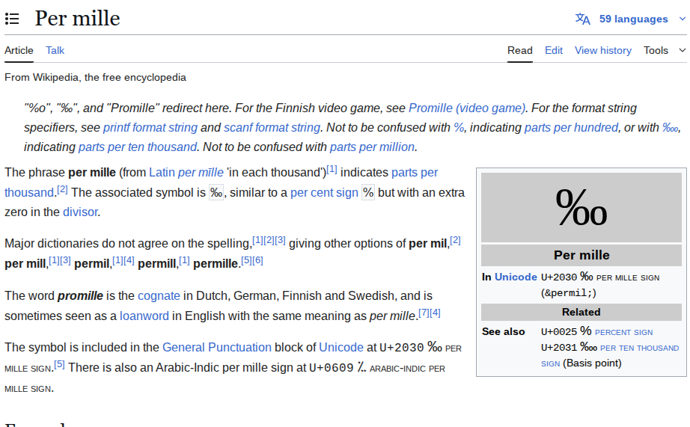Open the loanword link
Screen dimensions: 690x427
pos(144,316)
